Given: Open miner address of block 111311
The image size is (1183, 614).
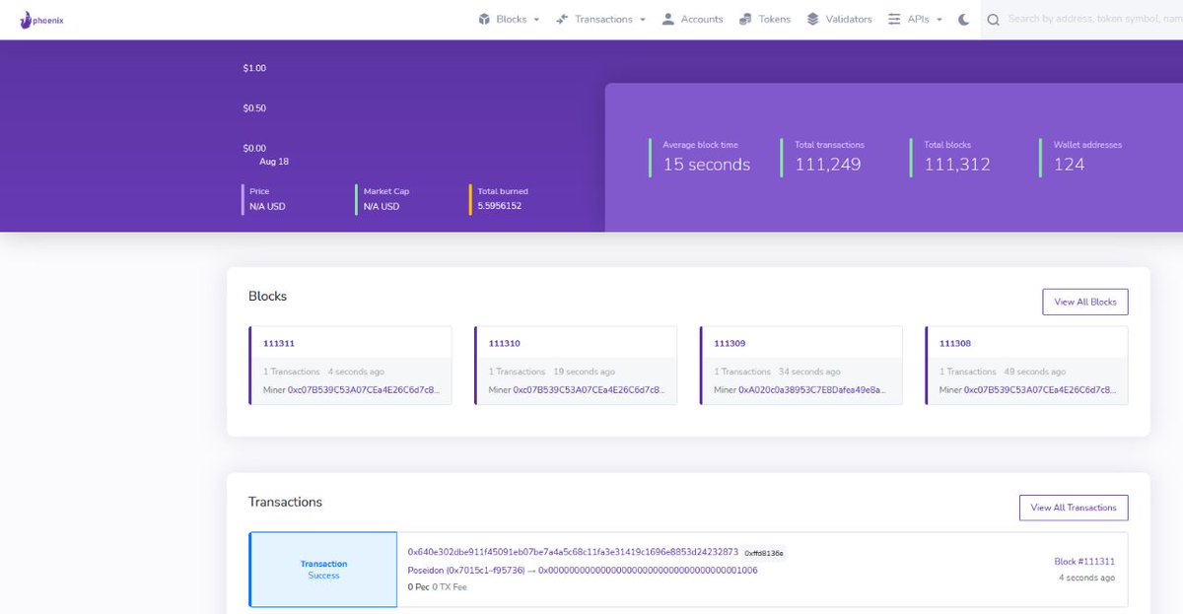Looking at the screenshot, I should click(x=364, y=390).
